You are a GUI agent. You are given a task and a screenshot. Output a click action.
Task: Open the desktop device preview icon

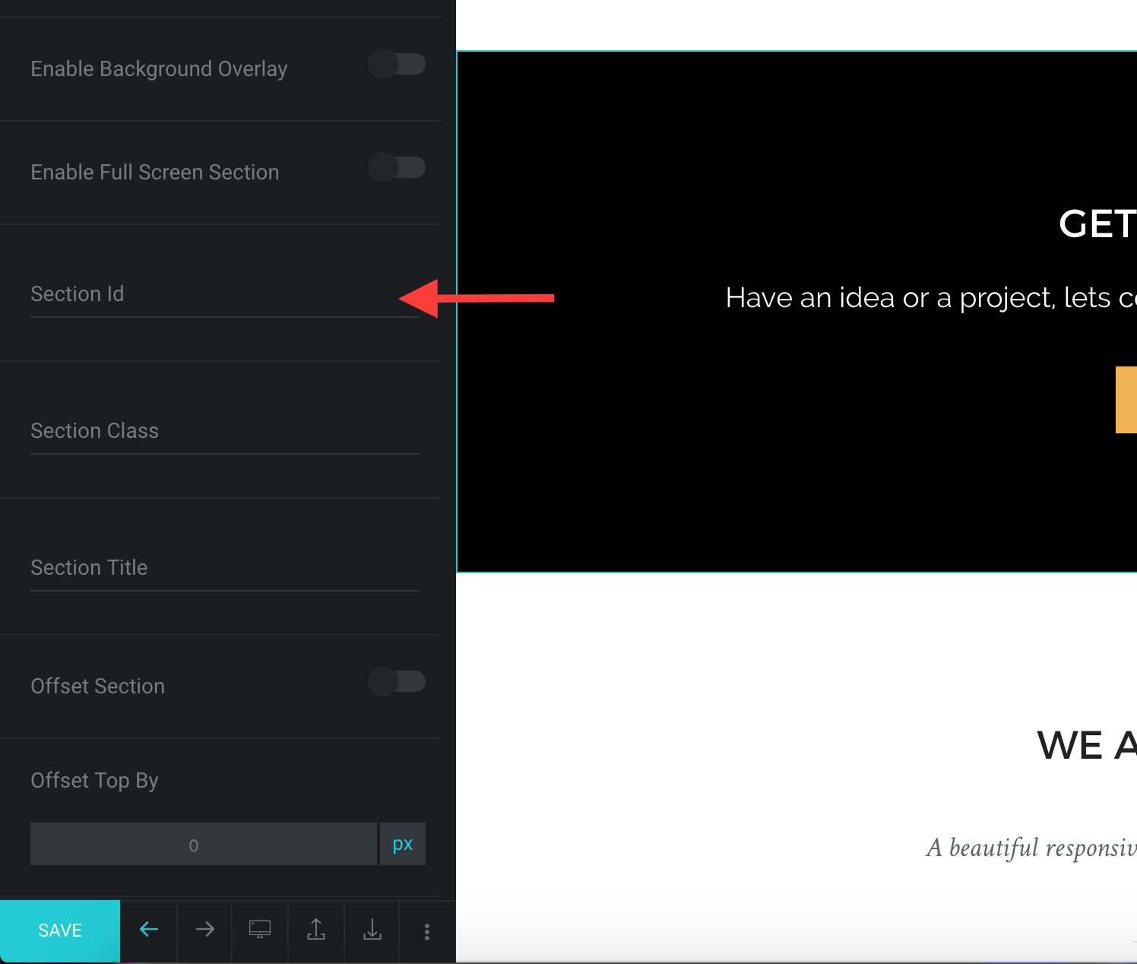coord(260,930)
